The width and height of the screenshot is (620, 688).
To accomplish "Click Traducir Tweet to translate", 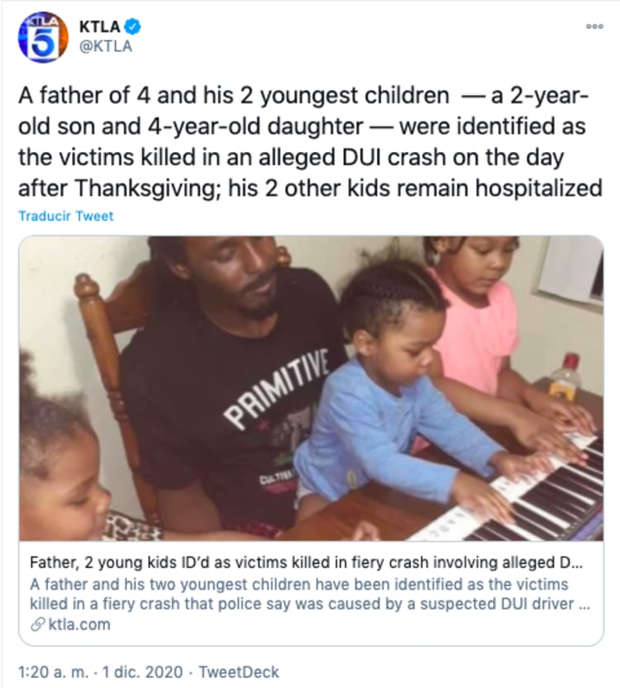I will click(x=66, y=216).
